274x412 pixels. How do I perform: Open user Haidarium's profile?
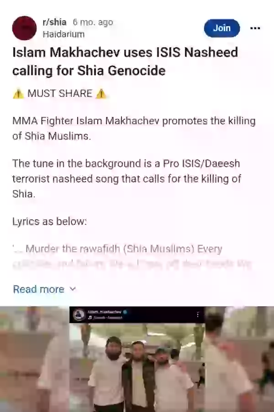coord(63,34)
